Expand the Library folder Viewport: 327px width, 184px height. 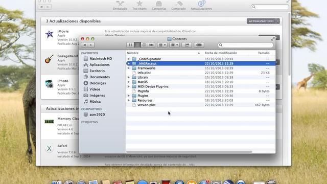129,77
